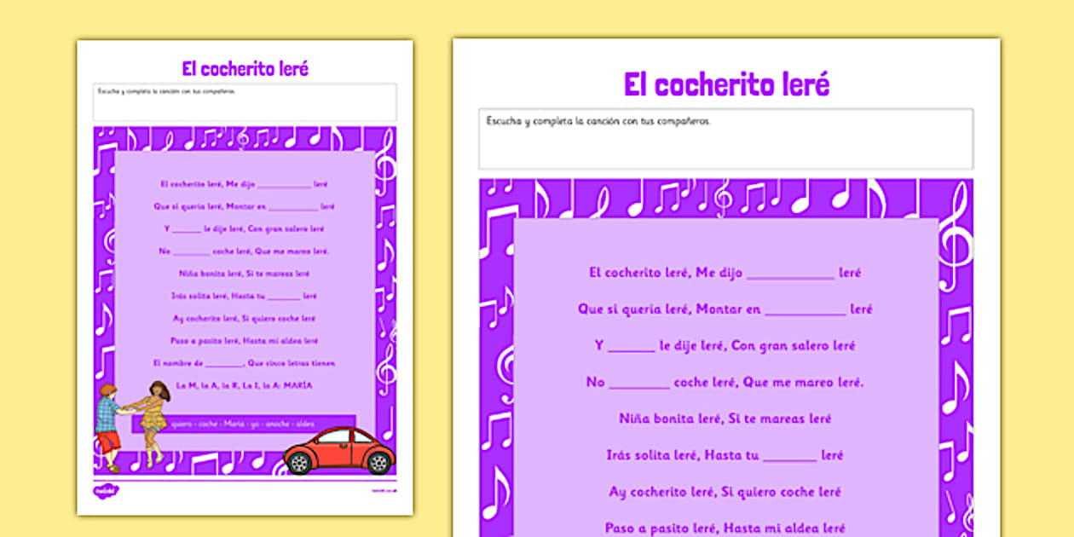Image resolution: width=1074 pixels, height=537 pixels.
Task: Click the instructions box on the right page
Action: pos(725,138)
